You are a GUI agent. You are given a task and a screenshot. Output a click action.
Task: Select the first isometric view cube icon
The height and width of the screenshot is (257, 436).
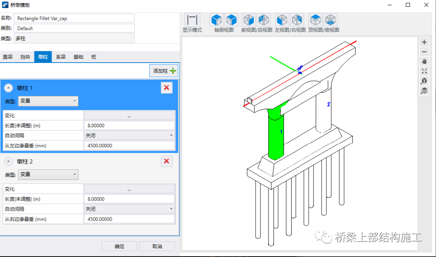click(216, 20)
